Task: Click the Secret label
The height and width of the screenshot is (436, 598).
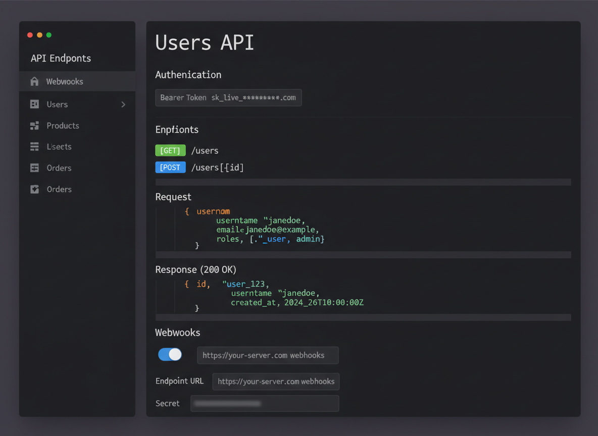Action: (x=167, y=403)
